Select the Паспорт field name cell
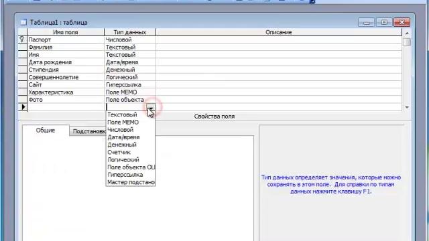This screenshot has width=429, height=241. point(66,39)
